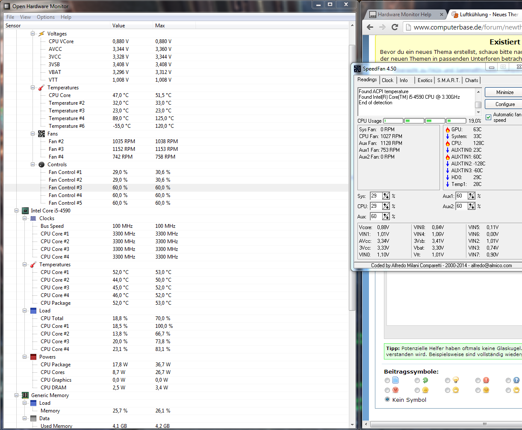
Task: Click the SpeedFan title bar fan icon
Action: pos(357,68)
